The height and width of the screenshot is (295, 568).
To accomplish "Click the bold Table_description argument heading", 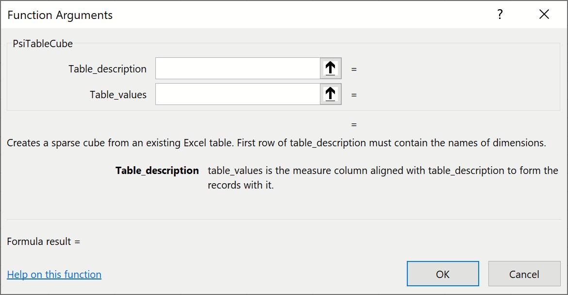I will [157, 171].
